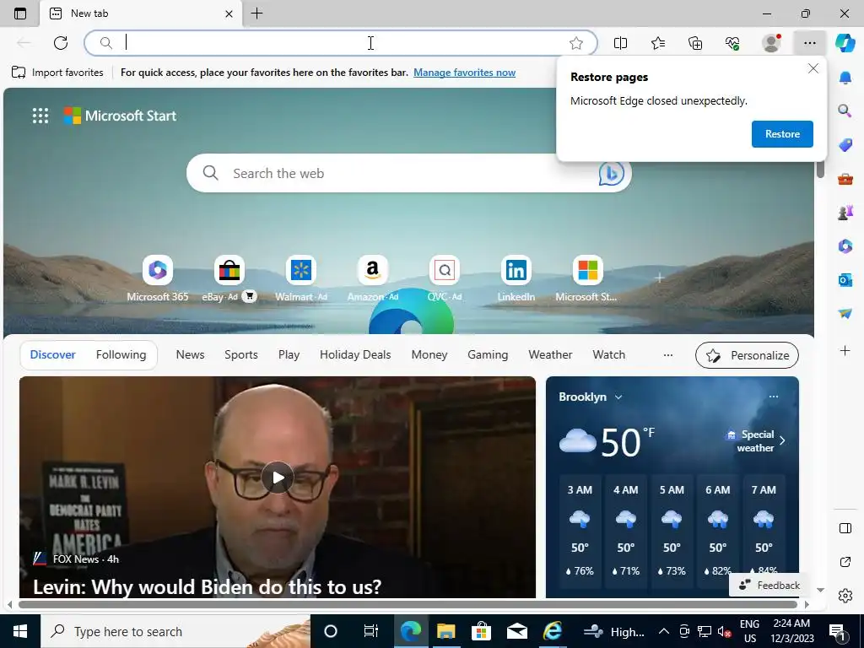Open sidebar Microsoft 365 icon

(x=845, y=246)
